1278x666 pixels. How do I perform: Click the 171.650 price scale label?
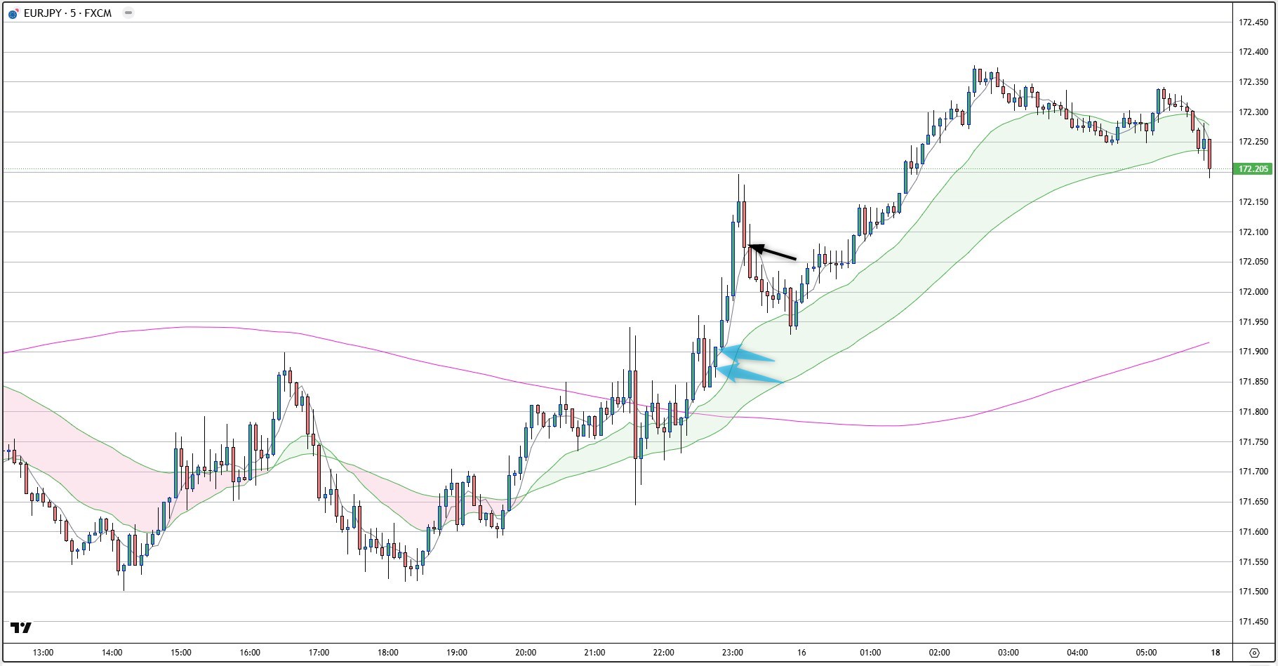click(x=1253, y=502)
